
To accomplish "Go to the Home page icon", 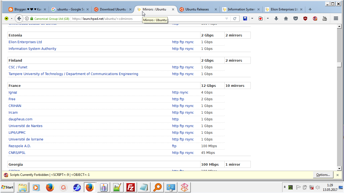I will pyautogui.click(x=286, y=18).
